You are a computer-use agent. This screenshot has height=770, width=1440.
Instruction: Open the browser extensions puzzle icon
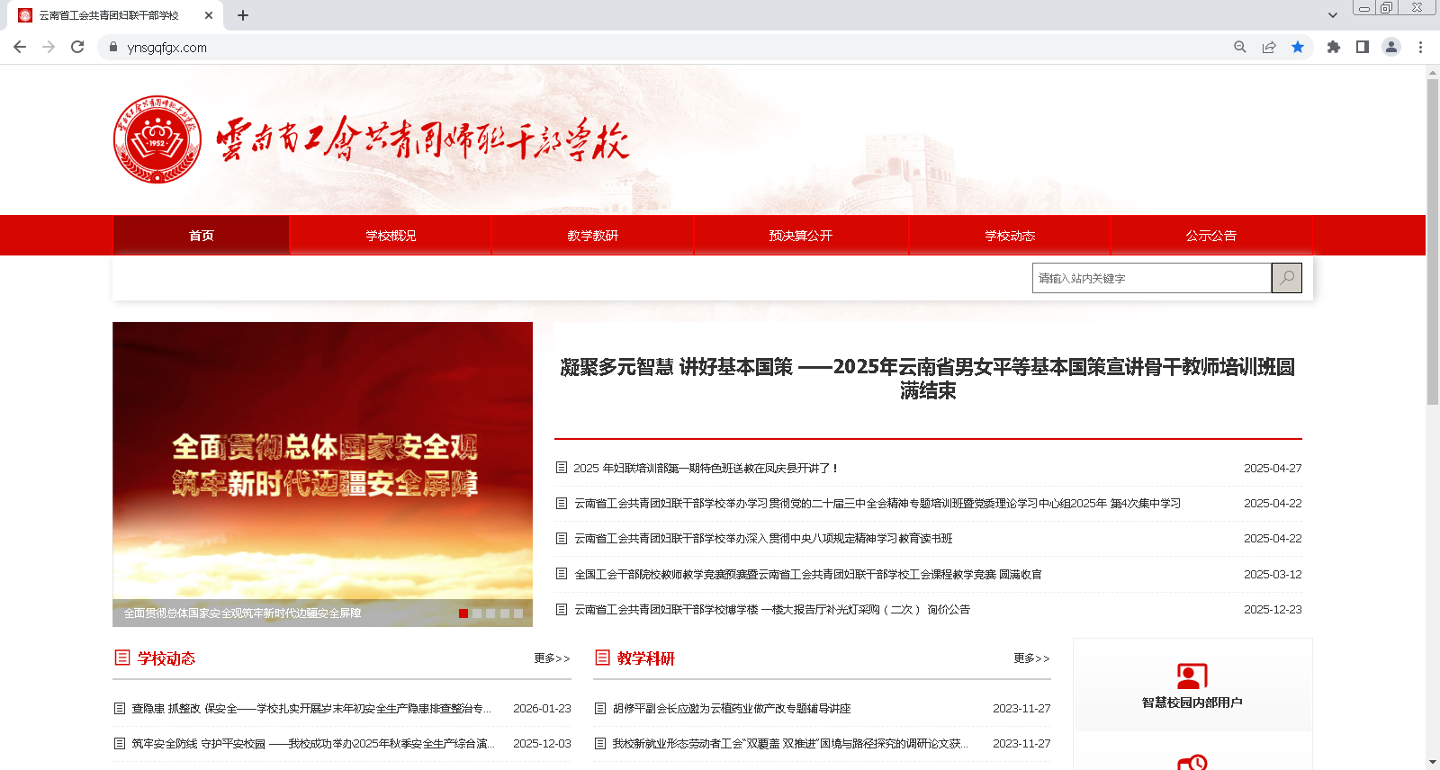pos(1333,47)
